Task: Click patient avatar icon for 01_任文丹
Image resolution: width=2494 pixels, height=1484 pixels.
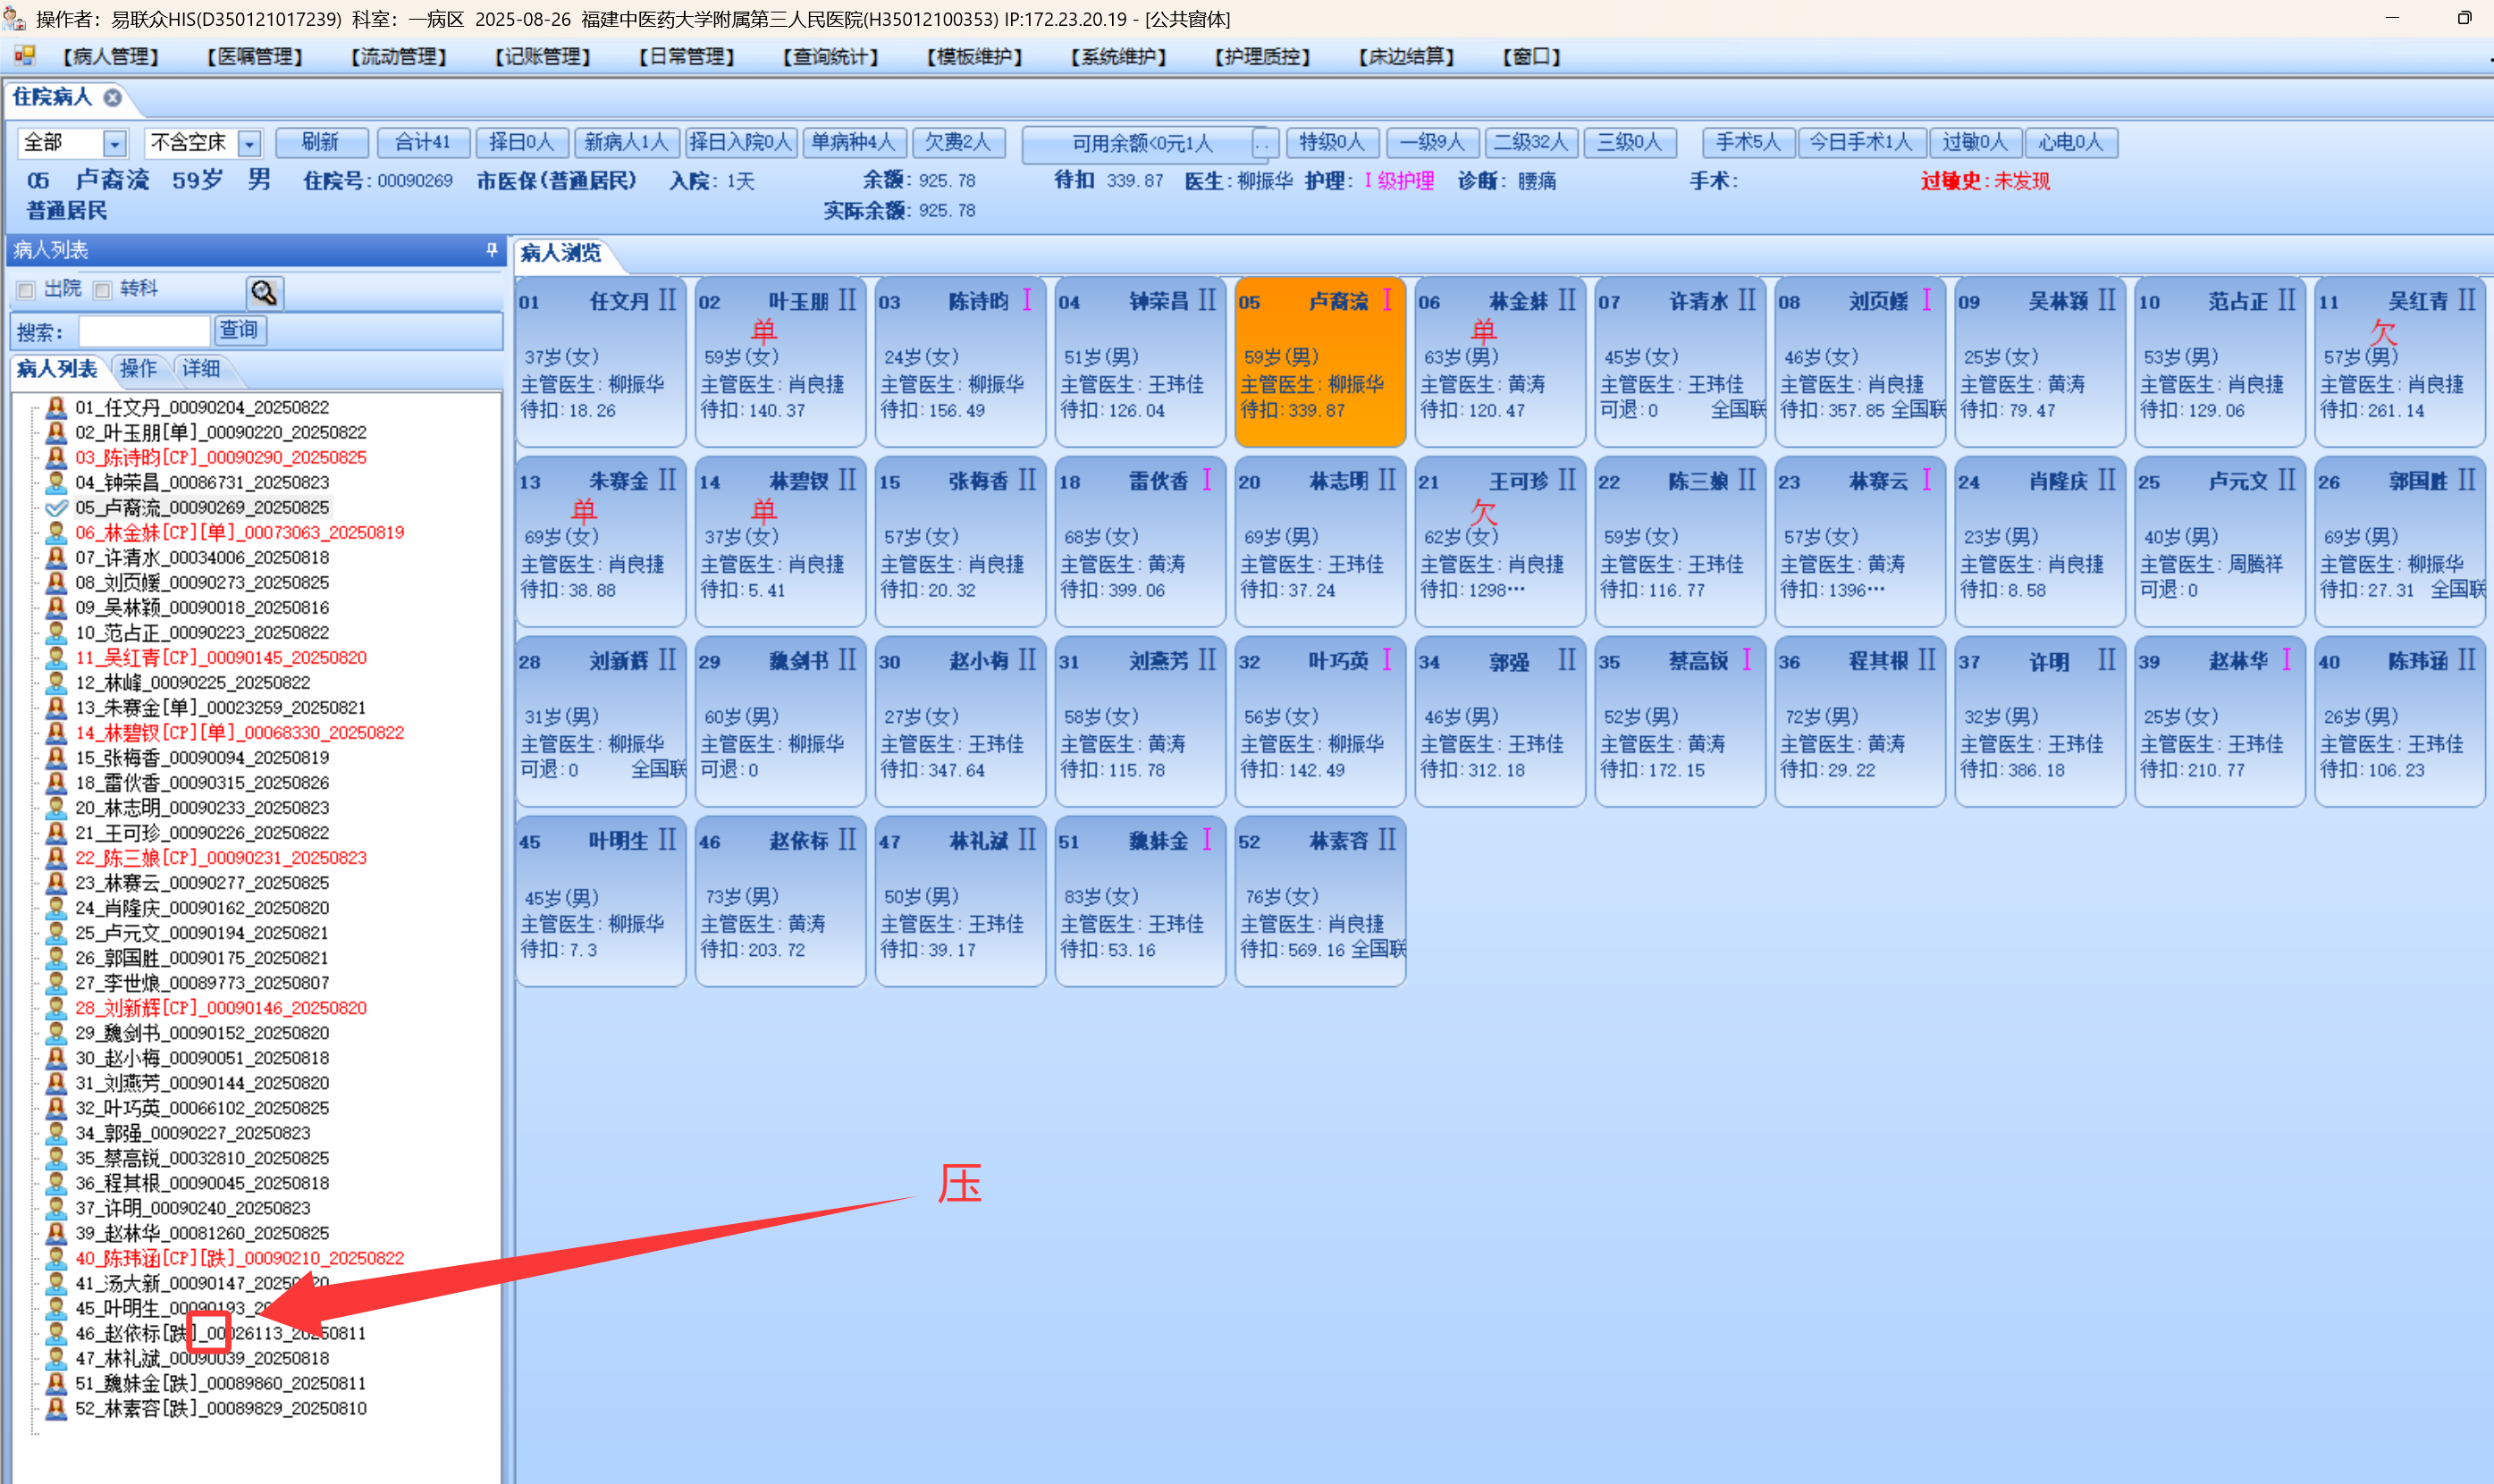Action: [57, 407]
